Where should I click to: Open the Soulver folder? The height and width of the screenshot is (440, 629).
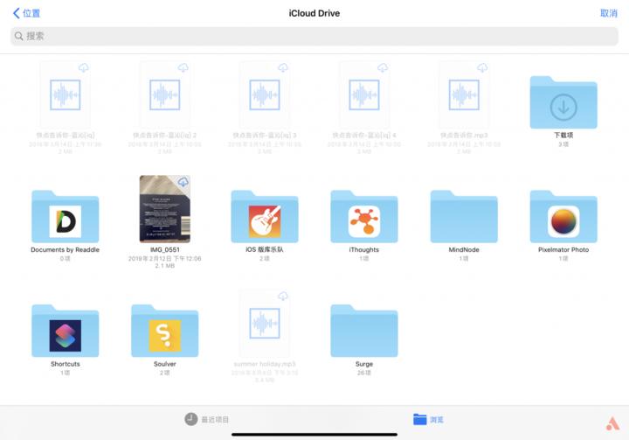(x=165, y=332)
